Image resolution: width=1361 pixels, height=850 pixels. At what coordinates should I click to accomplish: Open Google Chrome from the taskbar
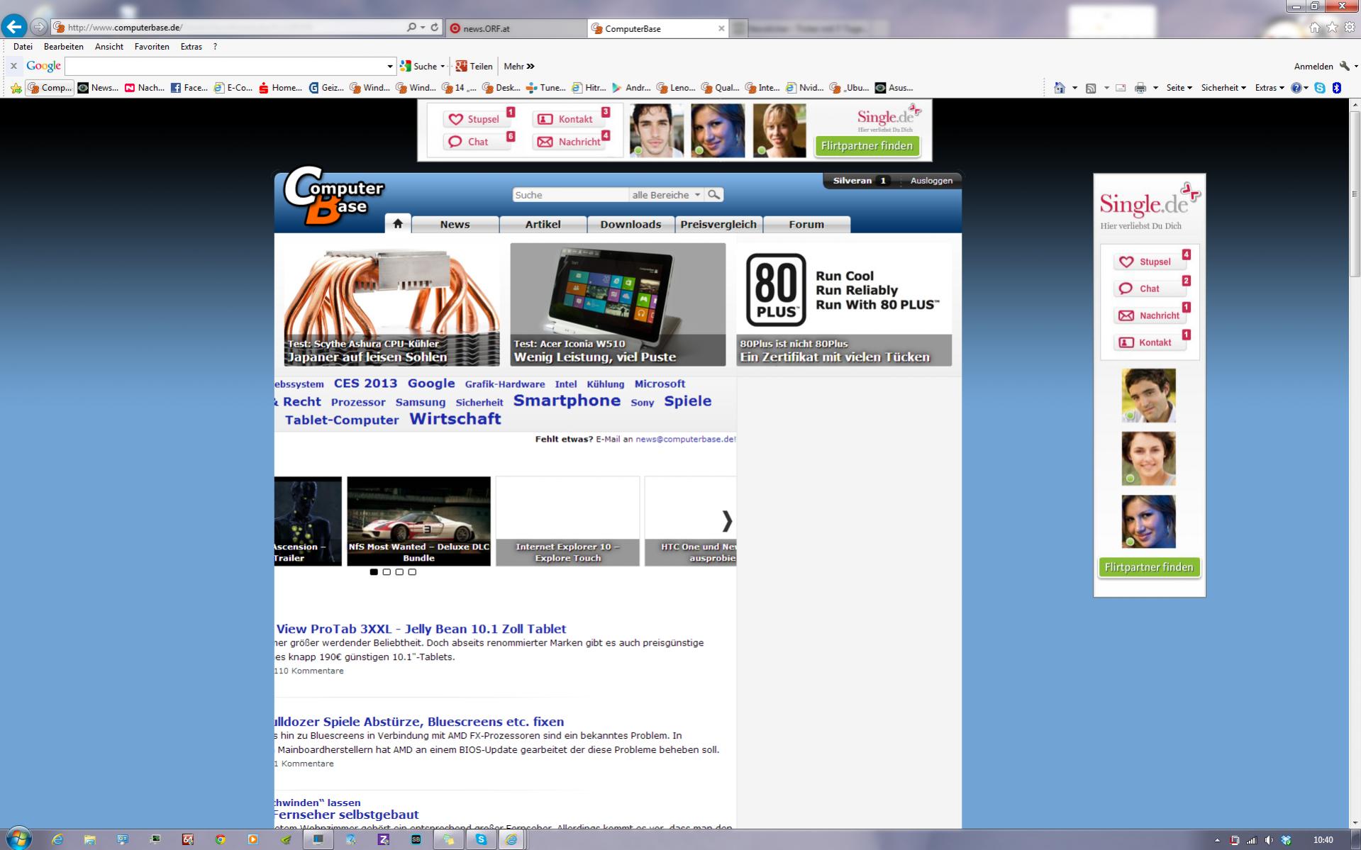pyautogui.click(x=221, y=839)
